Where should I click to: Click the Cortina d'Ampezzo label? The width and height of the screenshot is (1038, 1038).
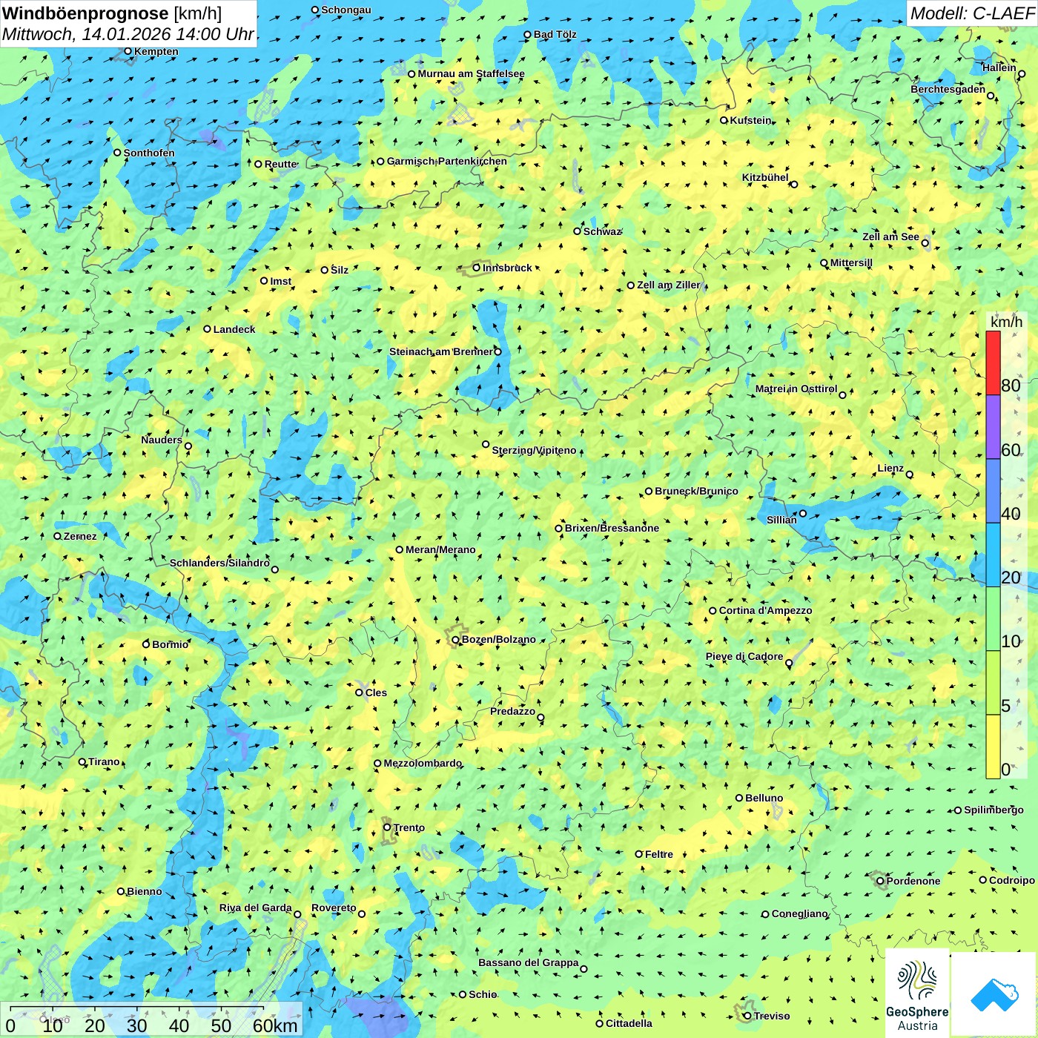pyautogui.click(x=765, y=610)
